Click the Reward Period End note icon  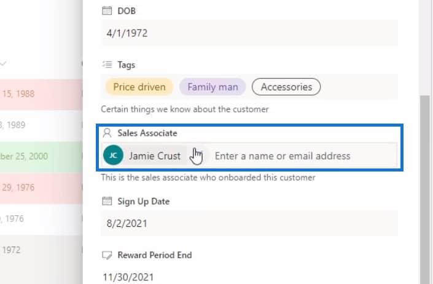pyautogui.click(x=107, y=255)
